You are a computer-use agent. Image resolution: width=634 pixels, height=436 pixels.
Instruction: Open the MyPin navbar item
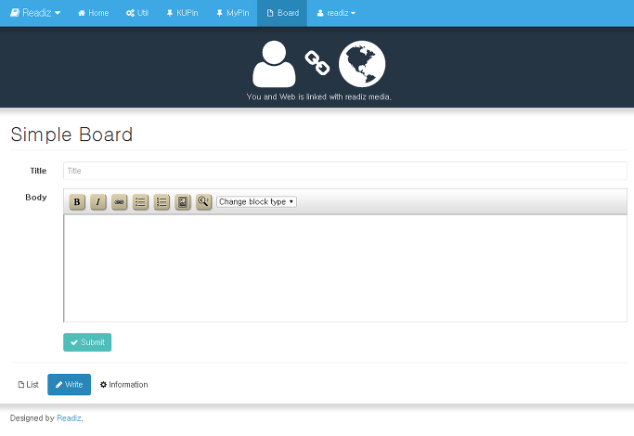click(x=232, y=13)
